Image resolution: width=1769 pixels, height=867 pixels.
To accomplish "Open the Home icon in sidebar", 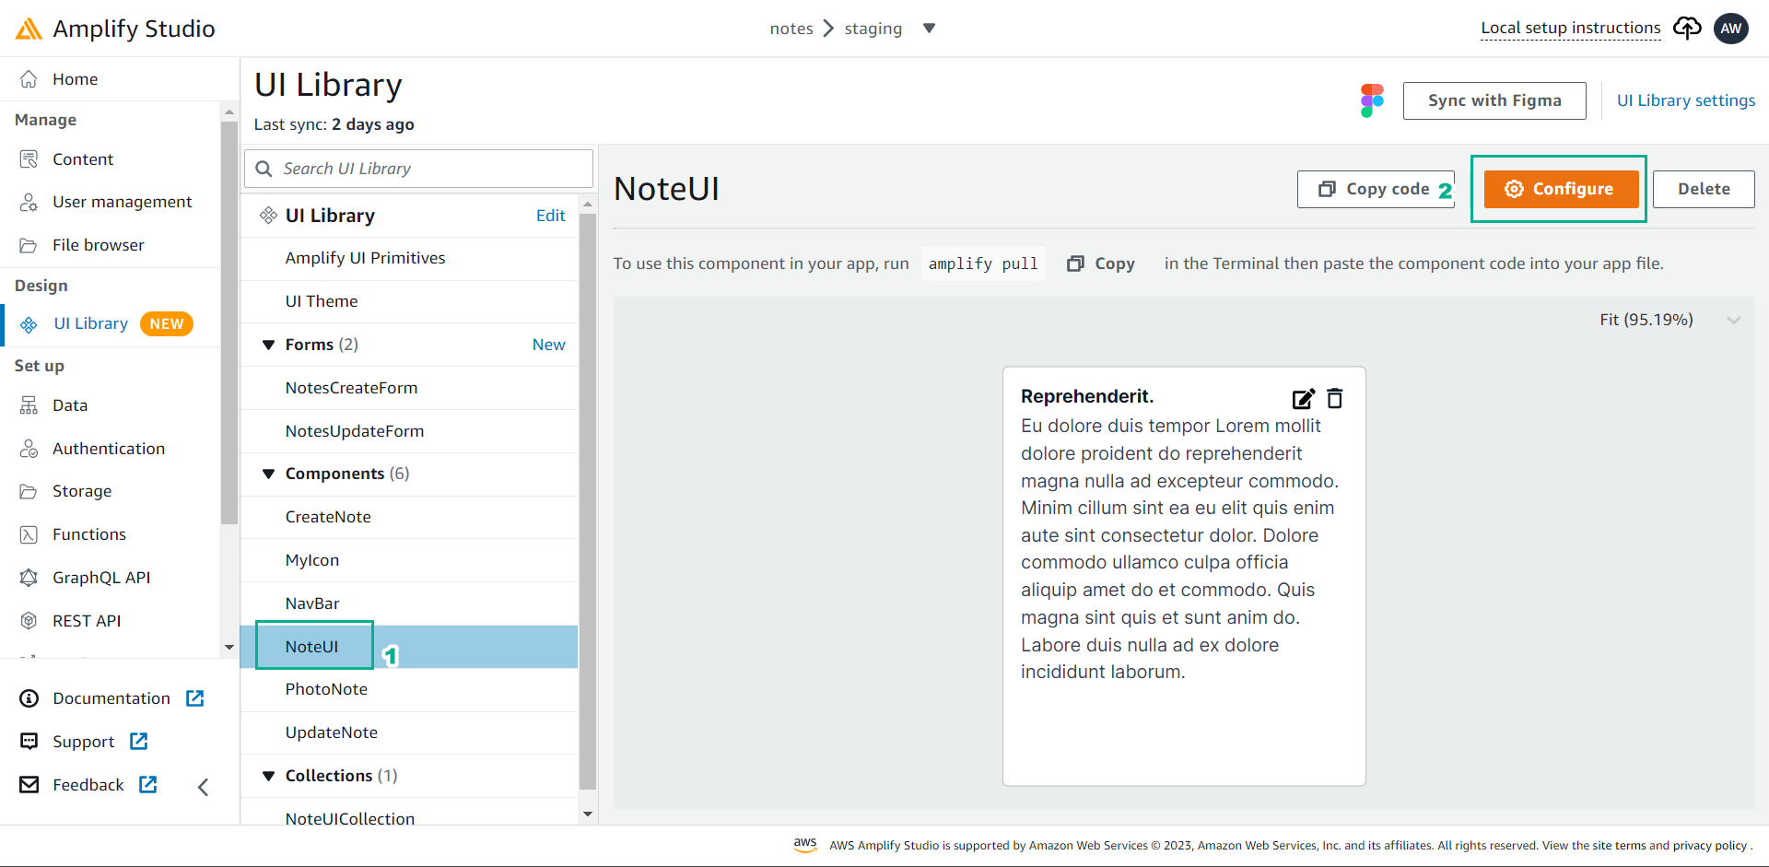I will 29,79.
